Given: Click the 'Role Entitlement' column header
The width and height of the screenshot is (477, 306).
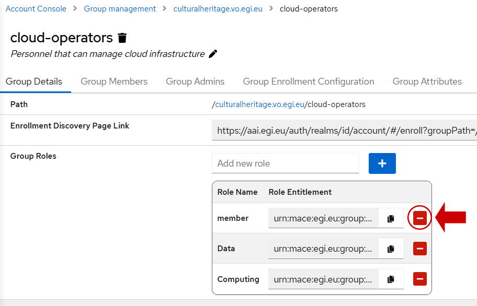Looking at the screenshot, I should (300, 192).
